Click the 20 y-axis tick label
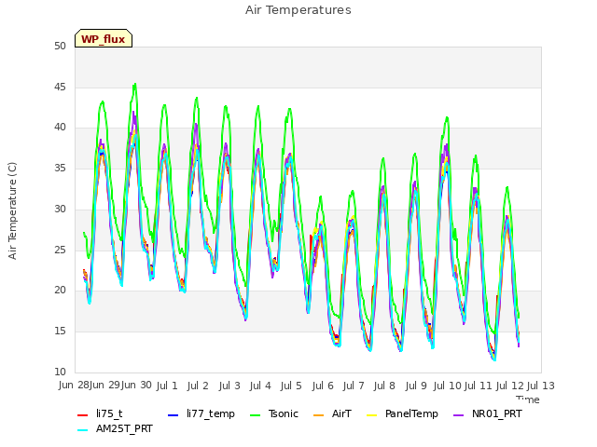 click(x=60, y=290)
